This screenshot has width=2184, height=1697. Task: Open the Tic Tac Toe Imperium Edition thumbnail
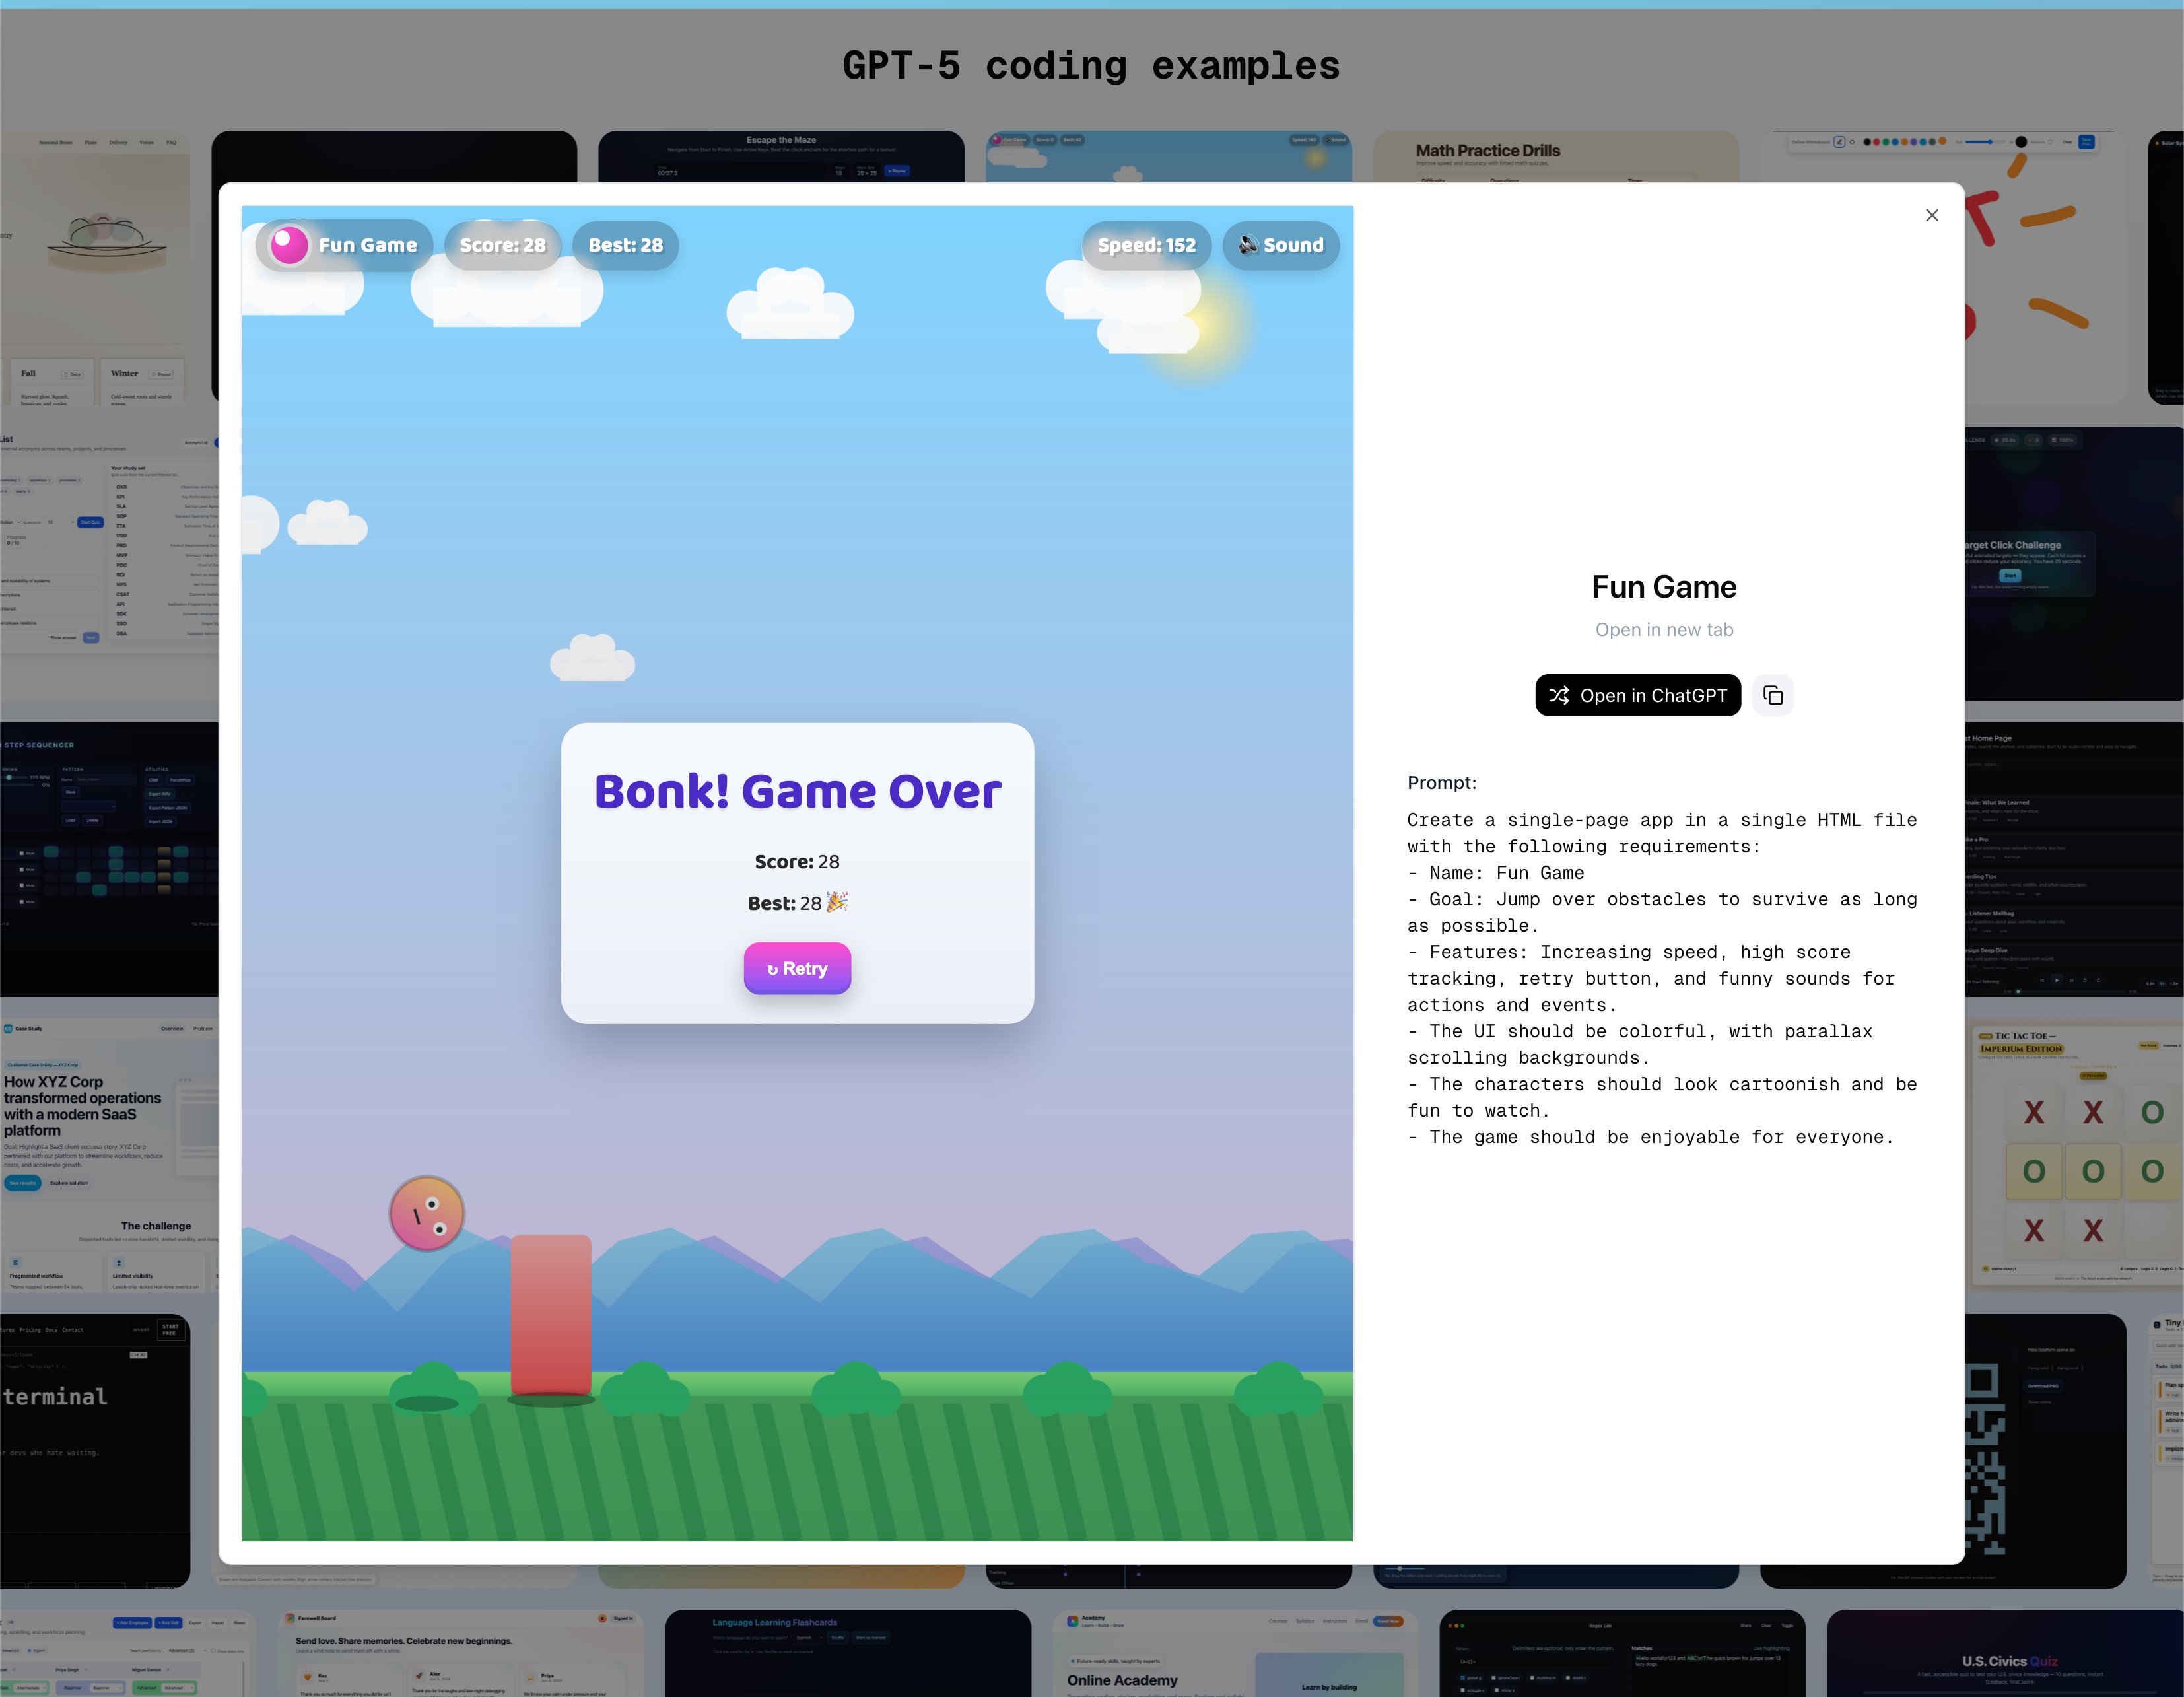2075,1150
